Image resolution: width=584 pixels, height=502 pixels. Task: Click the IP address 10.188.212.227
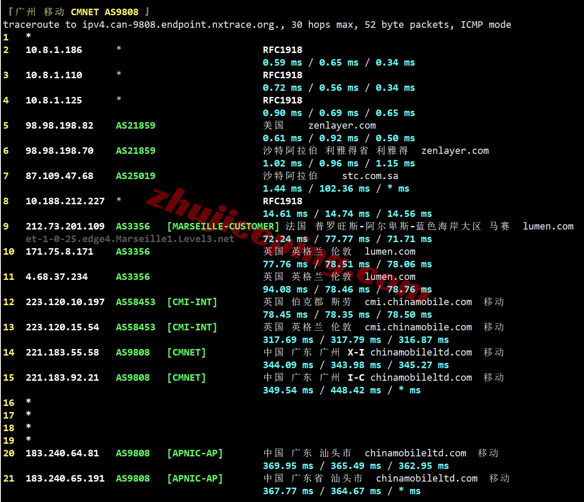(x=65, y=201)
